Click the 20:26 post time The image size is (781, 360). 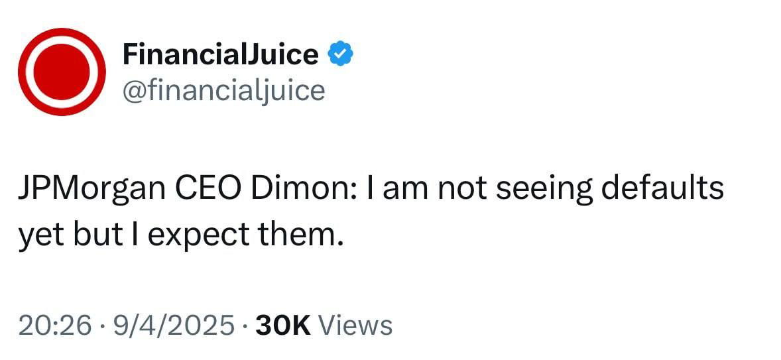coord(55,326)
